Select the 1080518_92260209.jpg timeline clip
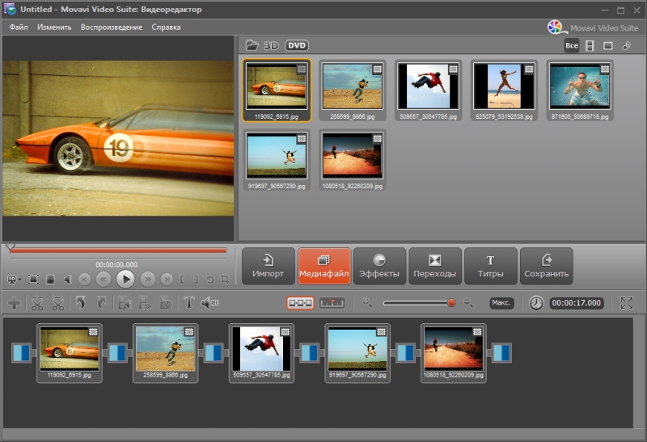647x442 pixels. [x=454, y=353]
